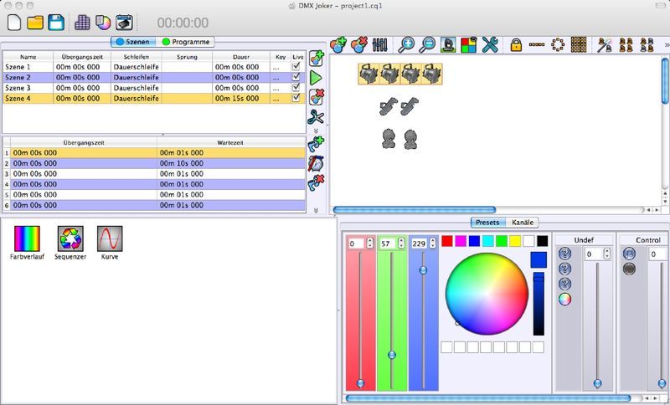Toggle Live checkbox for Szene 1
The width and height of the screenshot is (670, 405).
[296, 66]
